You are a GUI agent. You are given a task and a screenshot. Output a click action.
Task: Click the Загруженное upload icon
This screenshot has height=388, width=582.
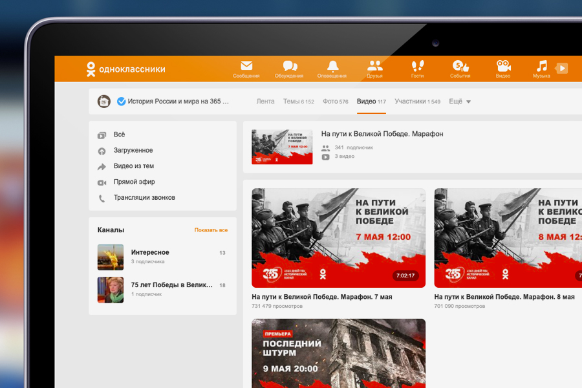pyautogui.click(x=102, y=151)
